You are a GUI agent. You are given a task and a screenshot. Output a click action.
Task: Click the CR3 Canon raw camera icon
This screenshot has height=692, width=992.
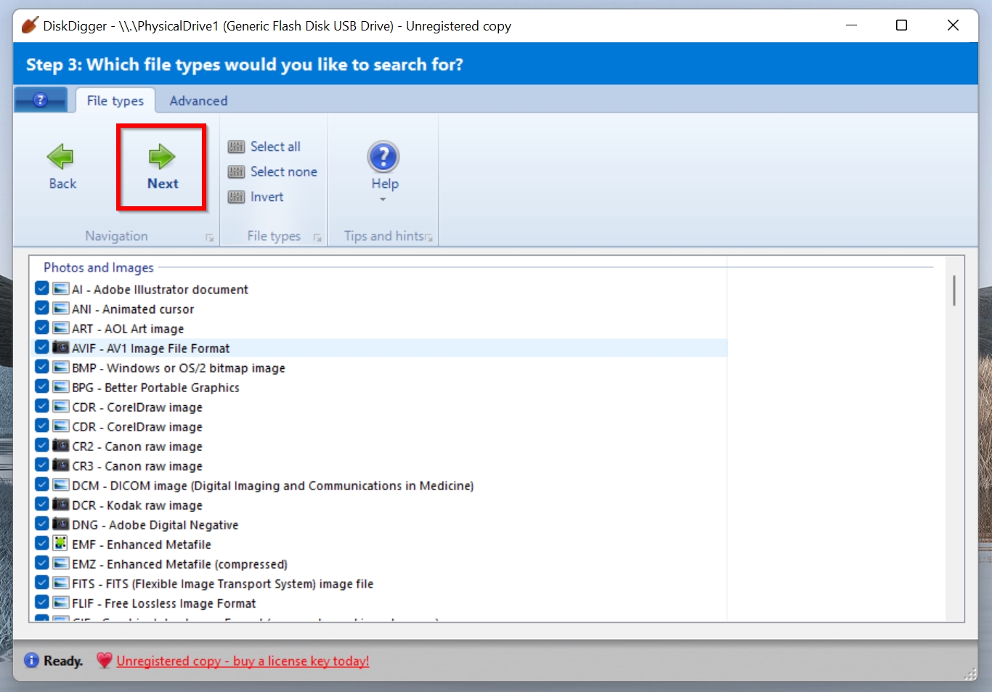click(61, 465)
